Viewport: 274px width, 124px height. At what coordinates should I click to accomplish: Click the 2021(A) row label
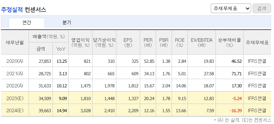tap(15, 74)
